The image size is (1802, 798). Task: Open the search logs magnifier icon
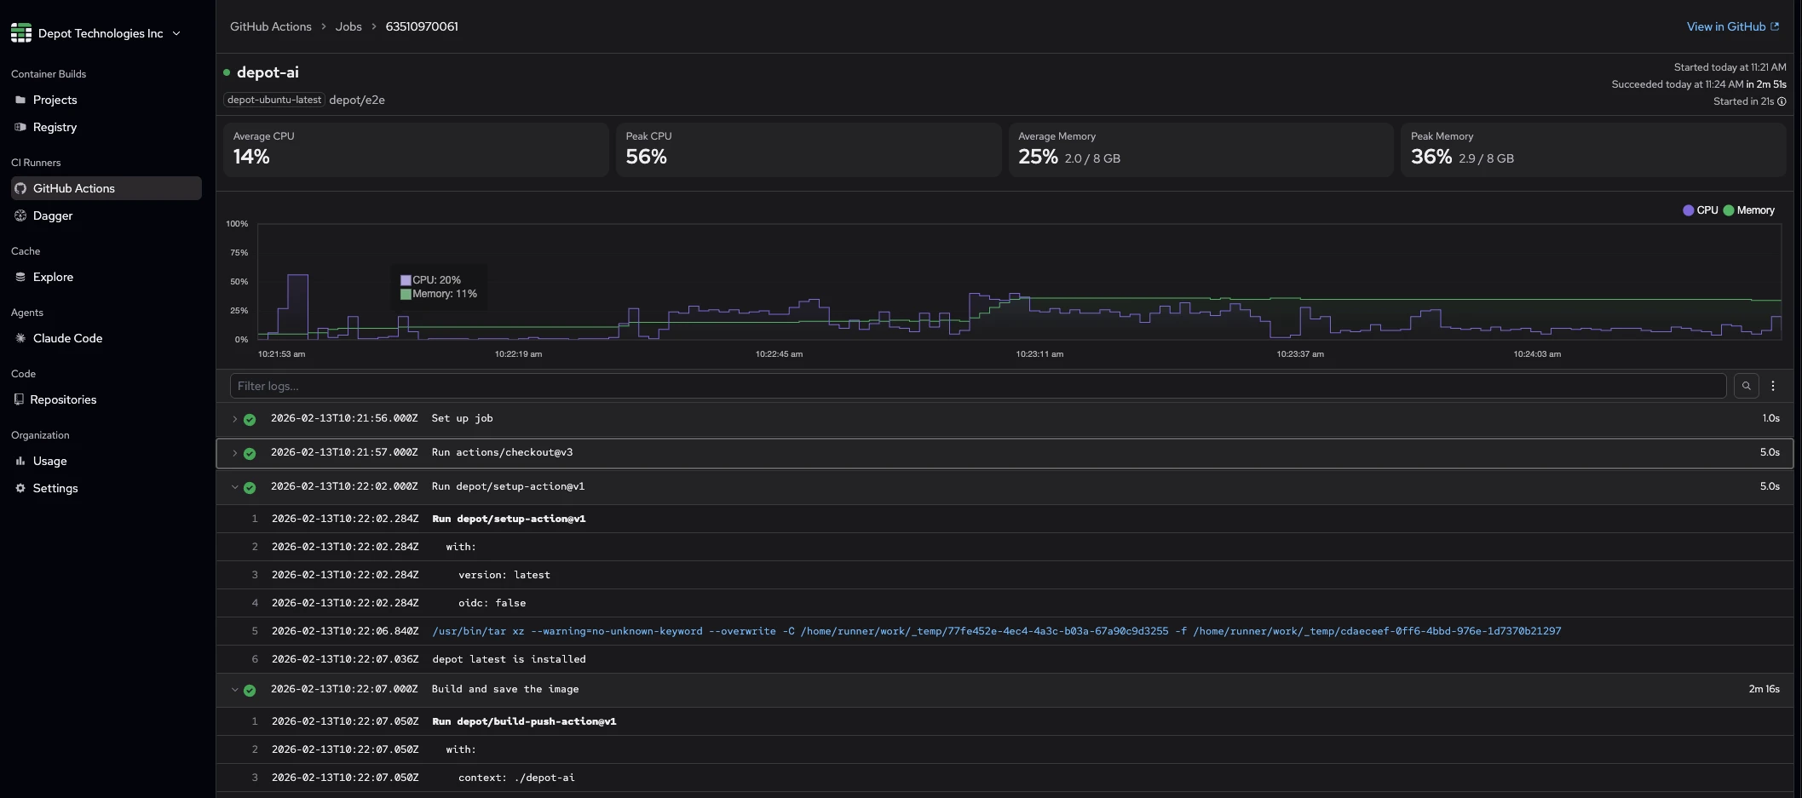point(1746,386)
